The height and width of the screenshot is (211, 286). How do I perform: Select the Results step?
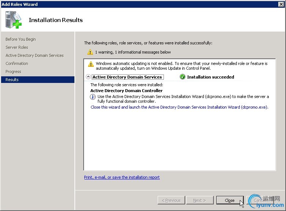[x=38, y=80]
